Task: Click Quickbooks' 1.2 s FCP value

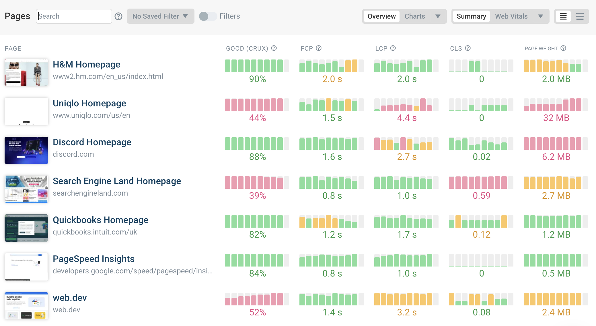Action: (332, 234)
